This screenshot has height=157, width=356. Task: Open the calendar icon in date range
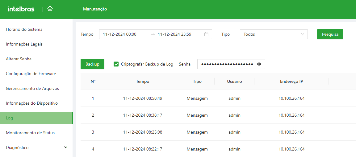tap(206, 34)
